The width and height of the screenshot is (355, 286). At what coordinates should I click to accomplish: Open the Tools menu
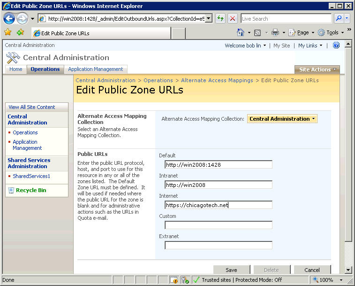pyautogui.click(x=331, y=33)
